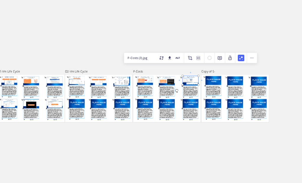Open the more options three-dots menu
The image size is (302, 183).
pyautogui.click(x=252, y=58)
